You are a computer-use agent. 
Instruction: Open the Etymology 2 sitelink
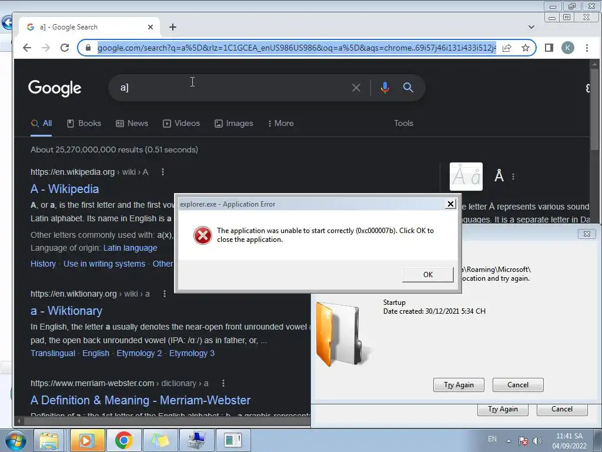click(139, 353)
